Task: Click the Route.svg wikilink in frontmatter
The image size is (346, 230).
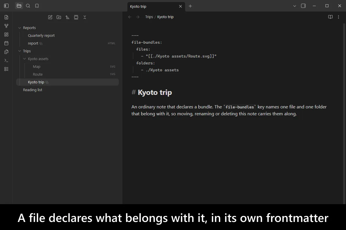Action: (x=181, y=56)
